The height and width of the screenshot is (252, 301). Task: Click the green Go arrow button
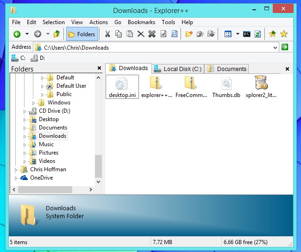(285, 47)
